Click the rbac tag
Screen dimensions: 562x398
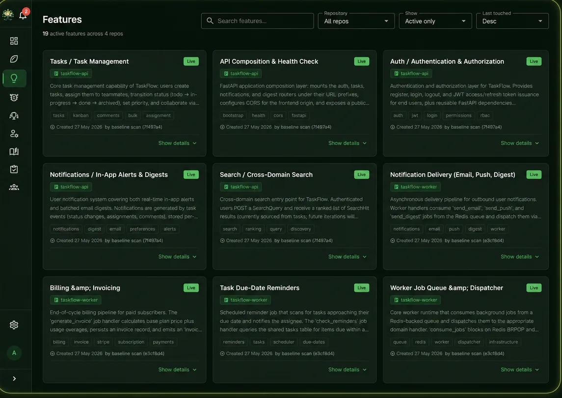click(x=485, y=115)
